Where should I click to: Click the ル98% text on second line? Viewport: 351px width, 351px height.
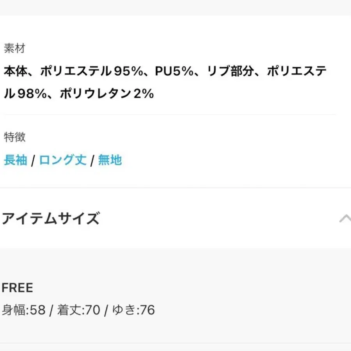tap(25, 93)
